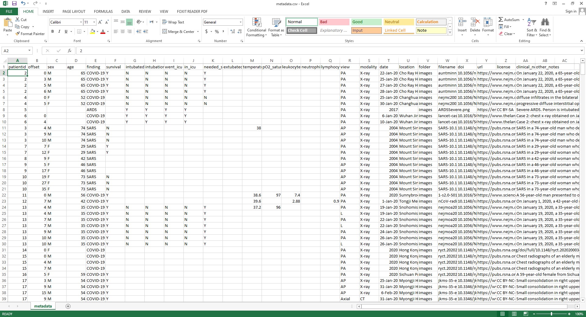The image size is (586, 317).
Task: Toggle Wrap Text for cell
Action: tap(173, 22)
